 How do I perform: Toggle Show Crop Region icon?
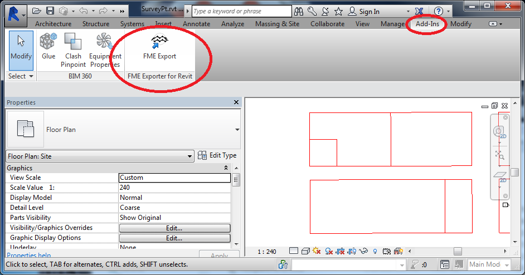(352, 251)
